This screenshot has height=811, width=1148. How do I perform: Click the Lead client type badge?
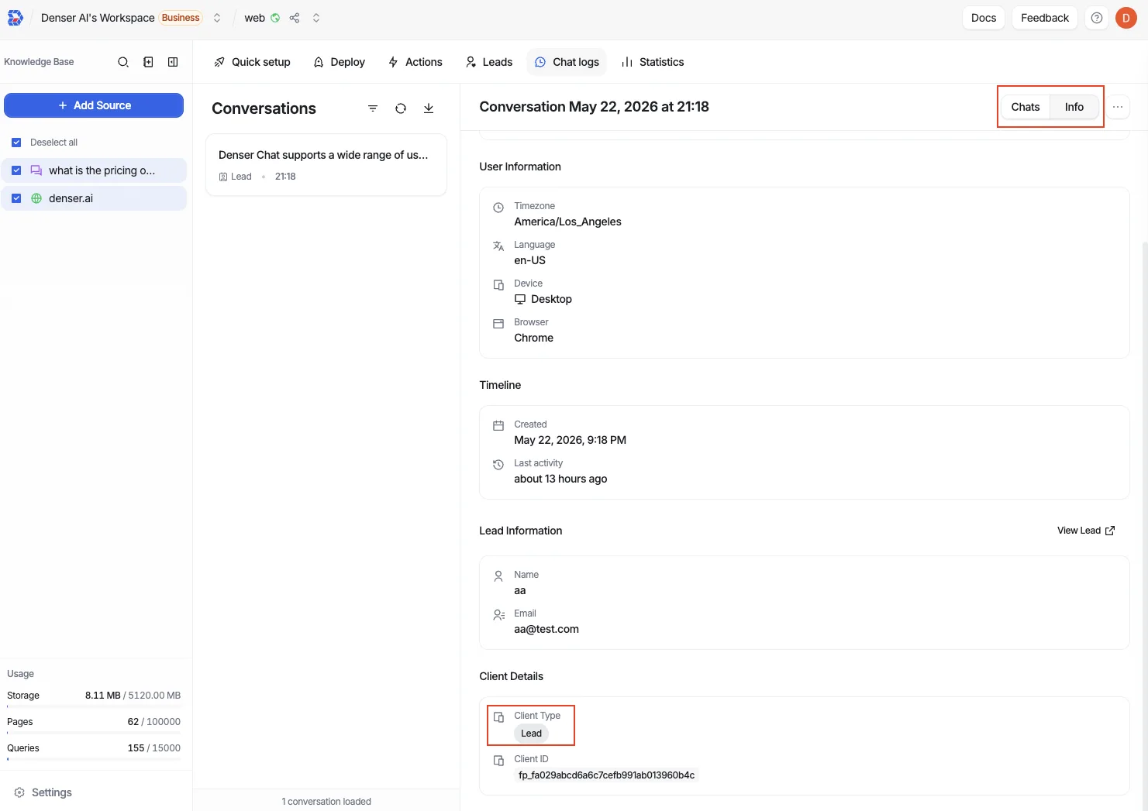[531, 734]
